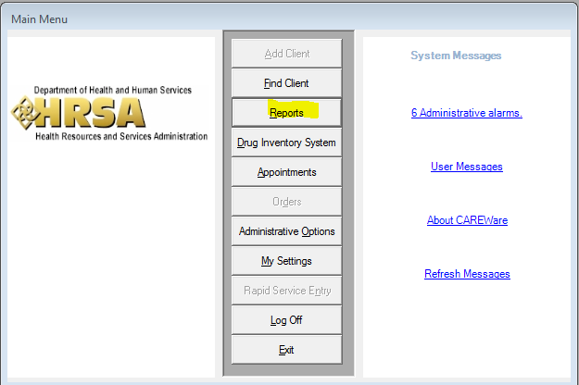Click the grayed-out Add Client button
579x385 pixels.
click(x=286, y=54)
